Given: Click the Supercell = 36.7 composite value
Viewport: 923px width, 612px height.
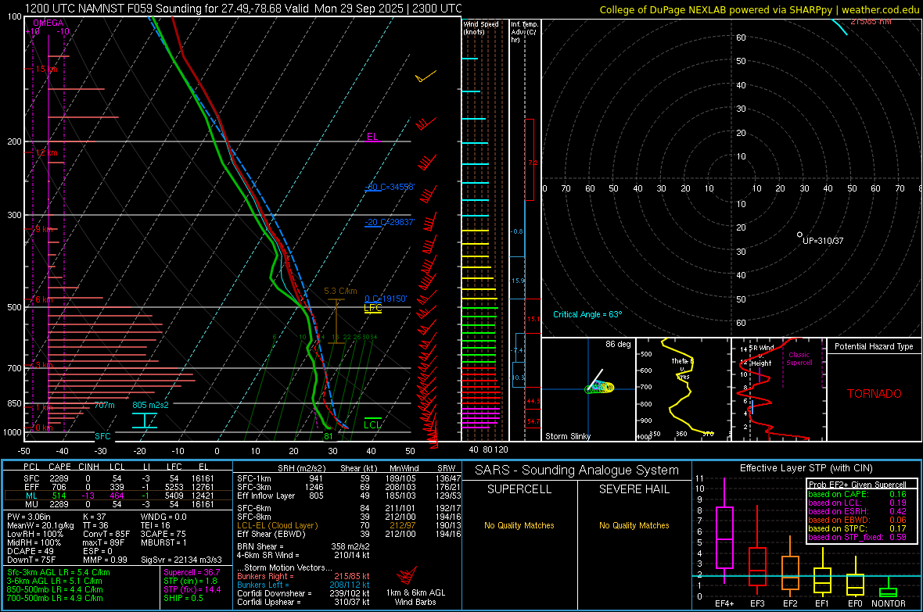Looking at the screenshot, I should pyautogui.click(x=192, y=572).
